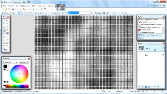
Task: Select the Paintbrush tool
Action: 4,37
